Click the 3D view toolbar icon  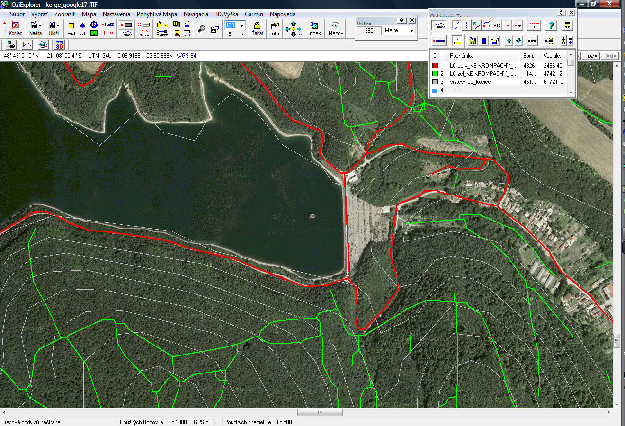click(x=59, y=45)
